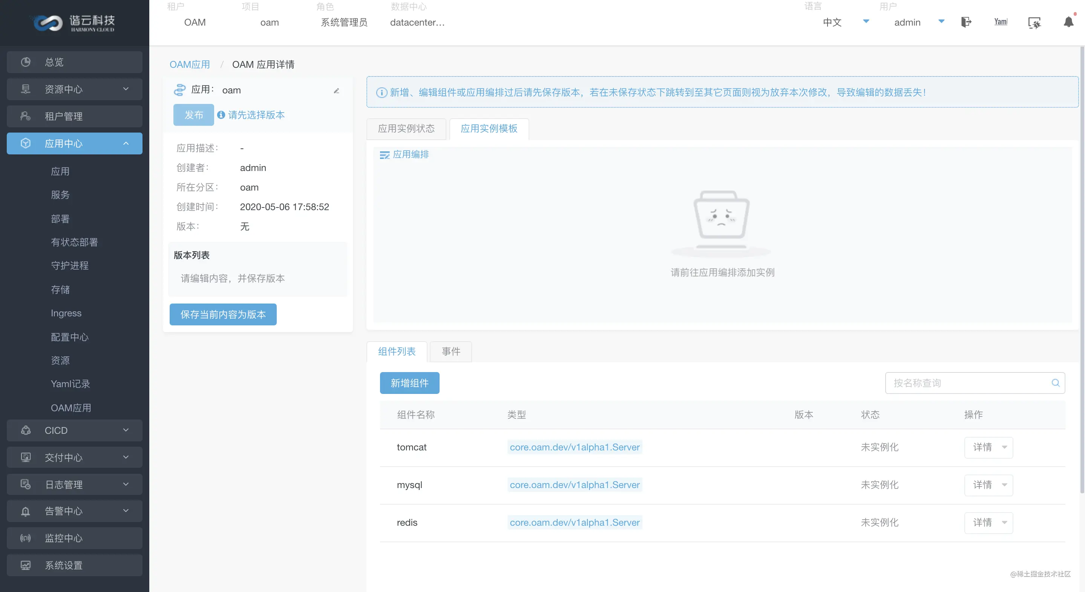Click mysql's core.oam.dev/v1alpha1.Server type link
Screen dimensions: 1085x592
coord(575,485)
